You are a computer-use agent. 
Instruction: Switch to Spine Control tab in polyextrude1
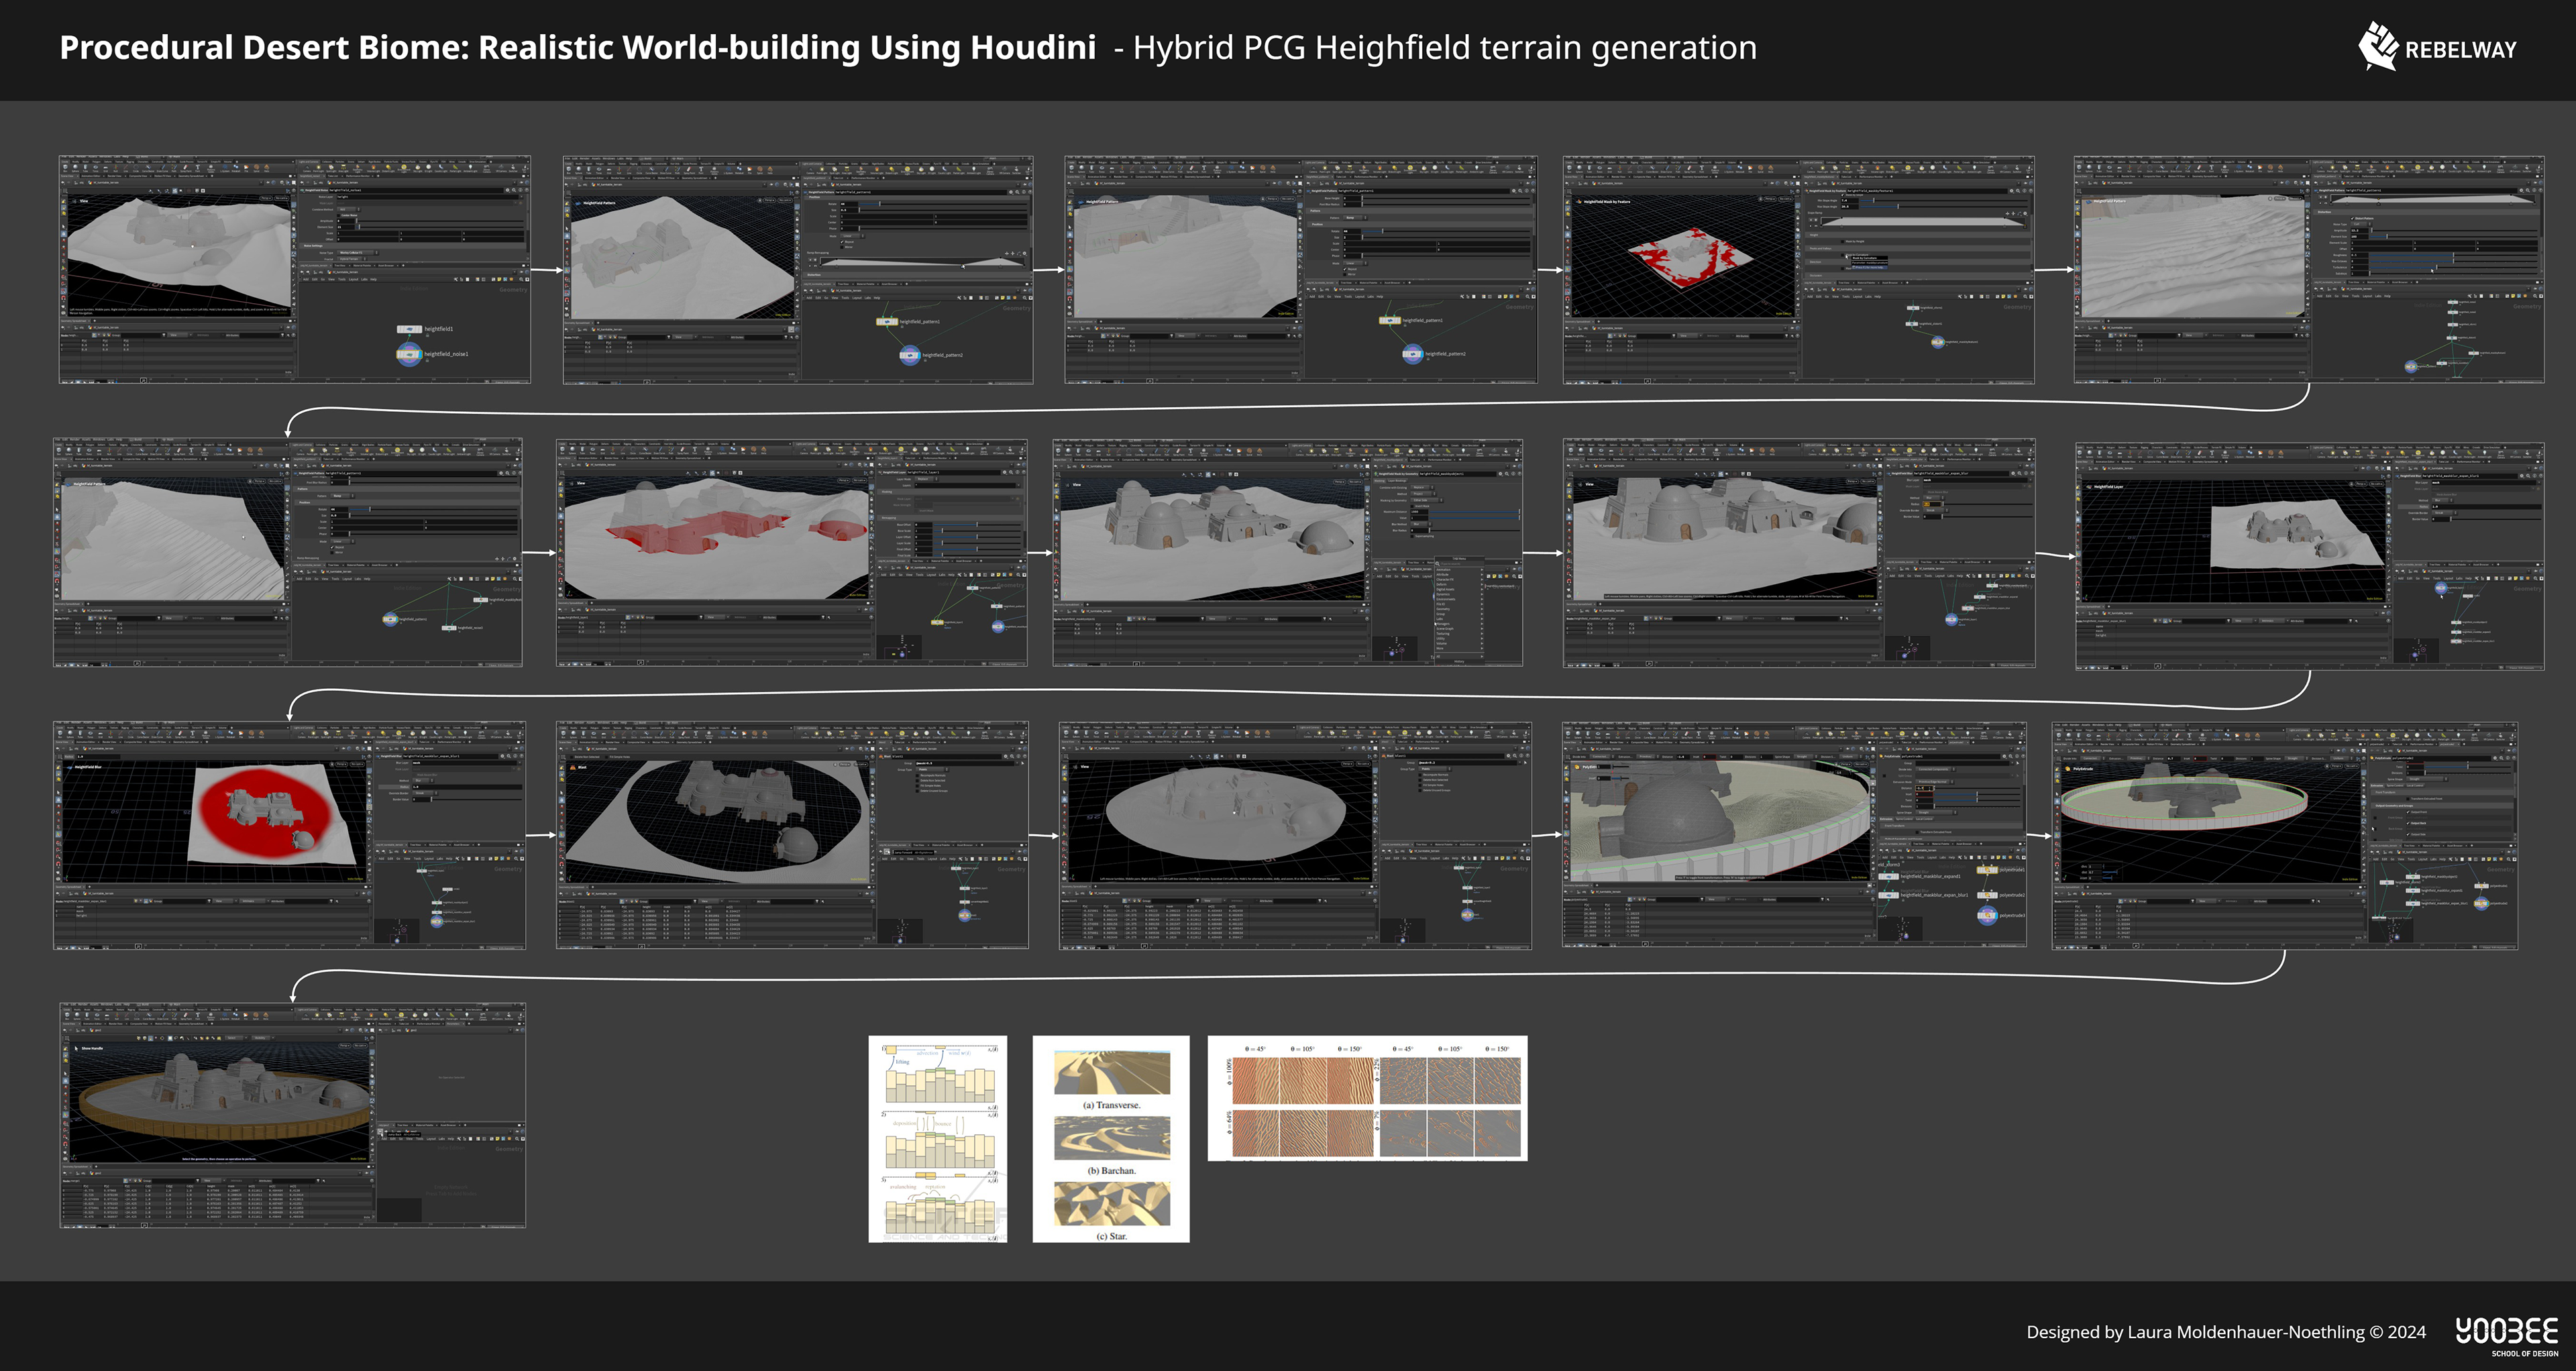click(x=1904, y=819)
